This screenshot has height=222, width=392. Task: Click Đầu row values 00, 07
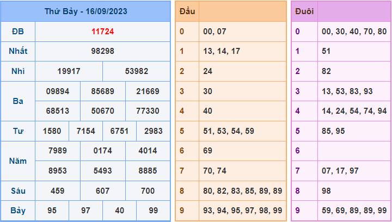point(215,32)
